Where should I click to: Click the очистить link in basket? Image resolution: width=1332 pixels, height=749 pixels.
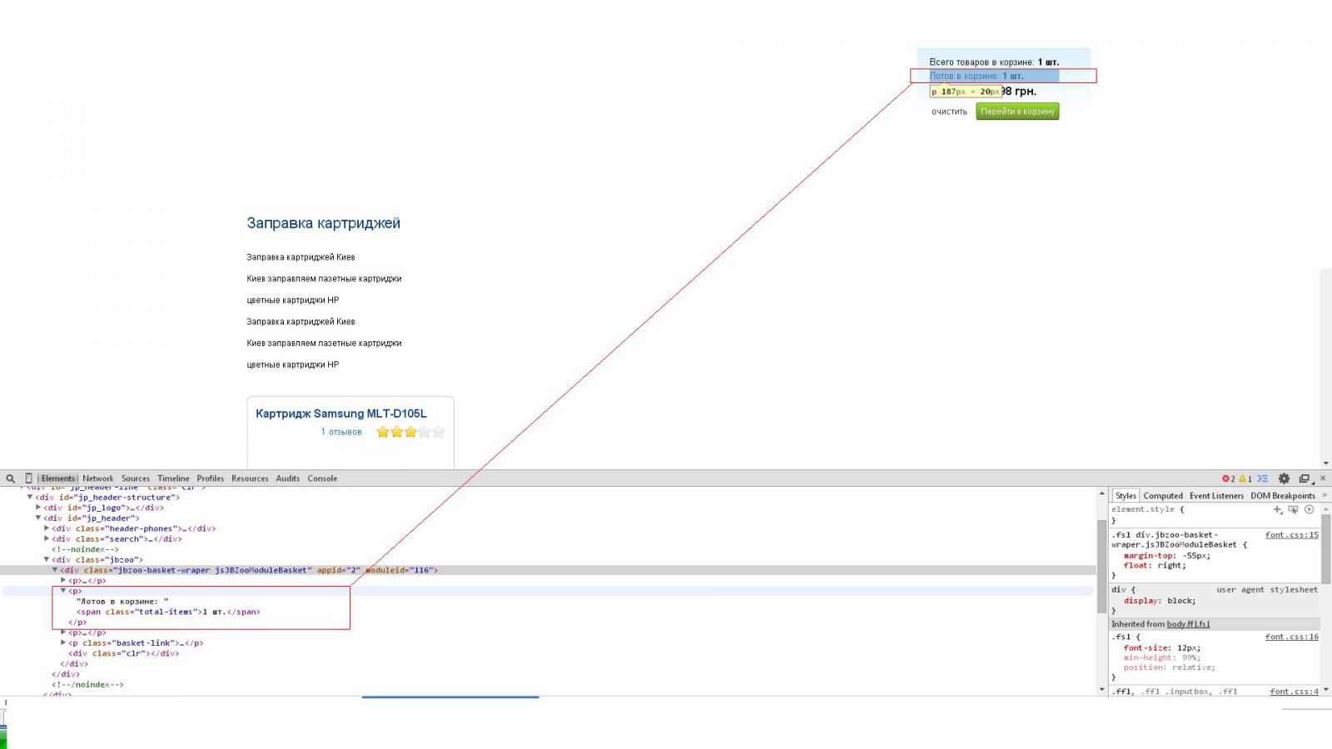coord(949,112)
